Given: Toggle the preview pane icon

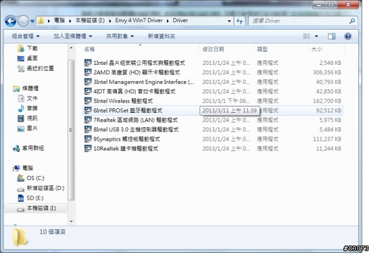Looking at the screenshot, I should (332, 36).
